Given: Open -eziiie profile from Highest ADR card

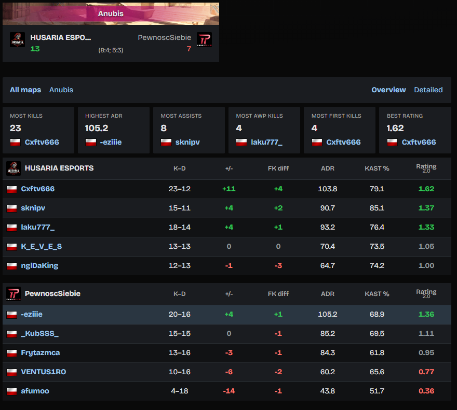Looking at the screenshot, I should coord(111,143).
